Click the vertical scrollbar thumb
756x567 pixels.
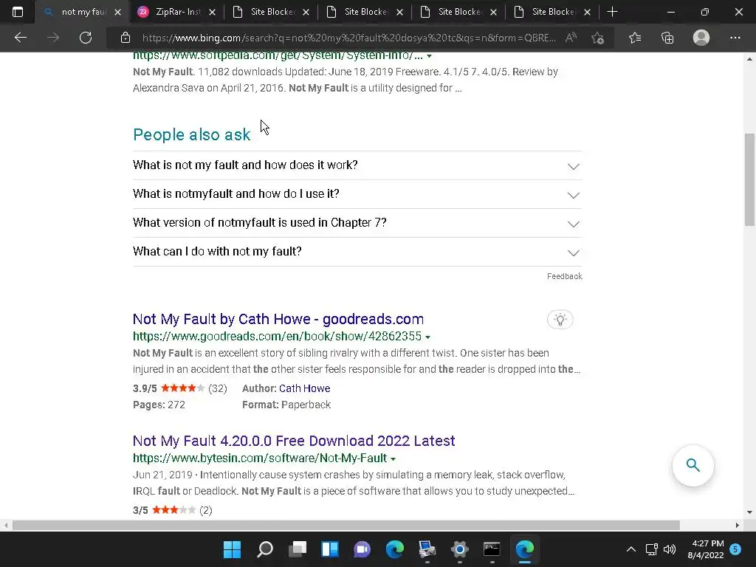tap(749, 179)
